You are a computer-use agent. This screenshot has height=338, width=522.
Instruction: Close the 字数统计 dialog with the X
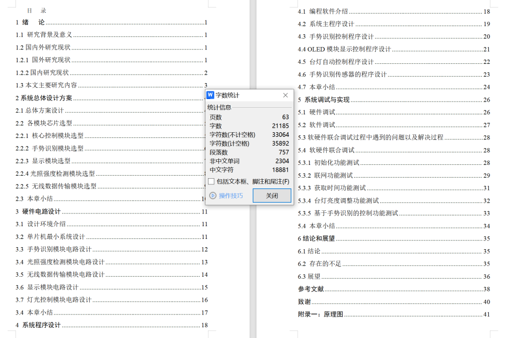coord(285,95)
